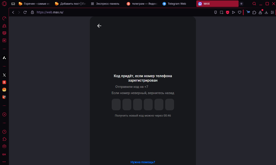Go back with the MAX login arrow
Image resolution: width=276 pixels, height=165 pixels.
99,26
